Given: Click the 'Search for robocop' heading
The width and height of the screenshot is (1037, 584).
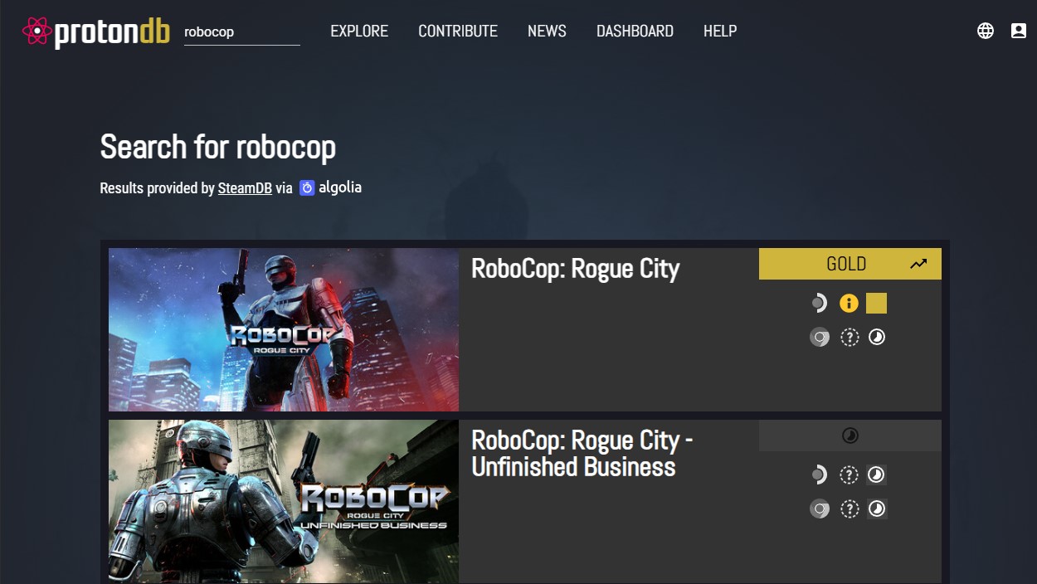Looking at the screenshot, I should tap(218, 147).
